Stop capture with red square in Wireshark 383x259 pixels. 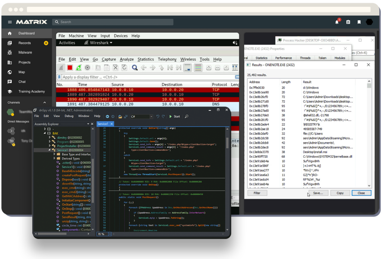(70, 68)
